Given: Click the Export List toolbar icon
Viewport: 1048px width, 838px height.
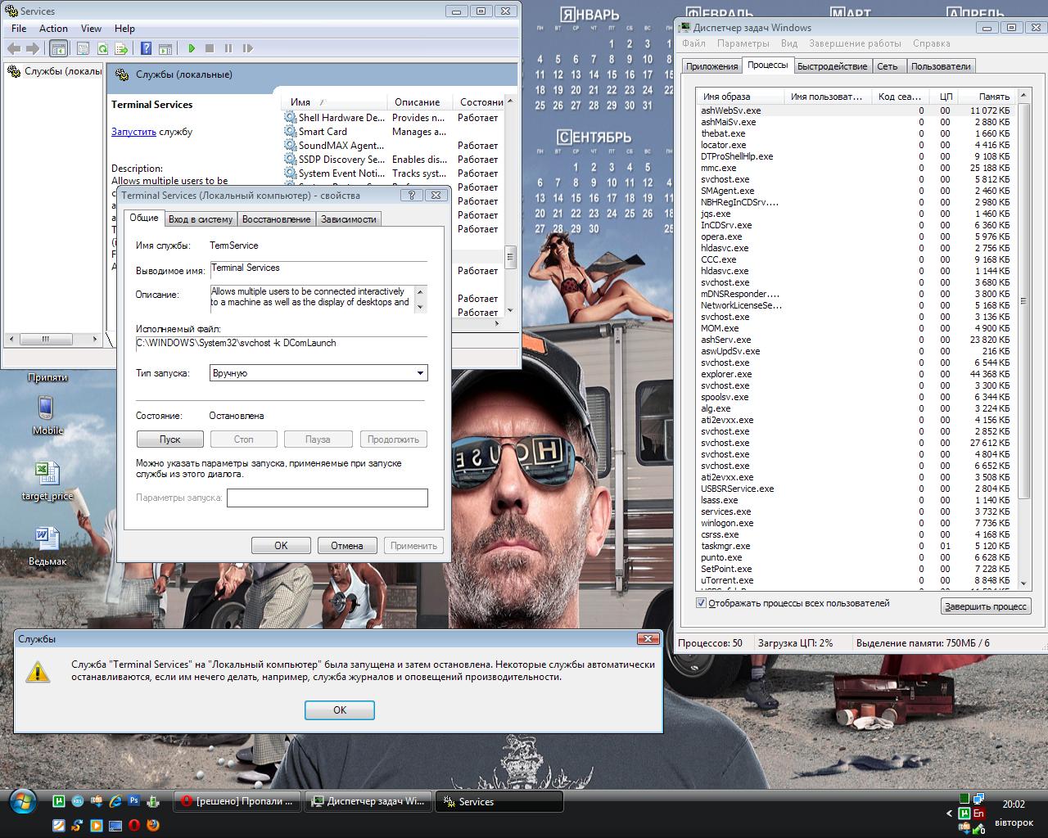Looking at the screenshot, I should 121,49.
